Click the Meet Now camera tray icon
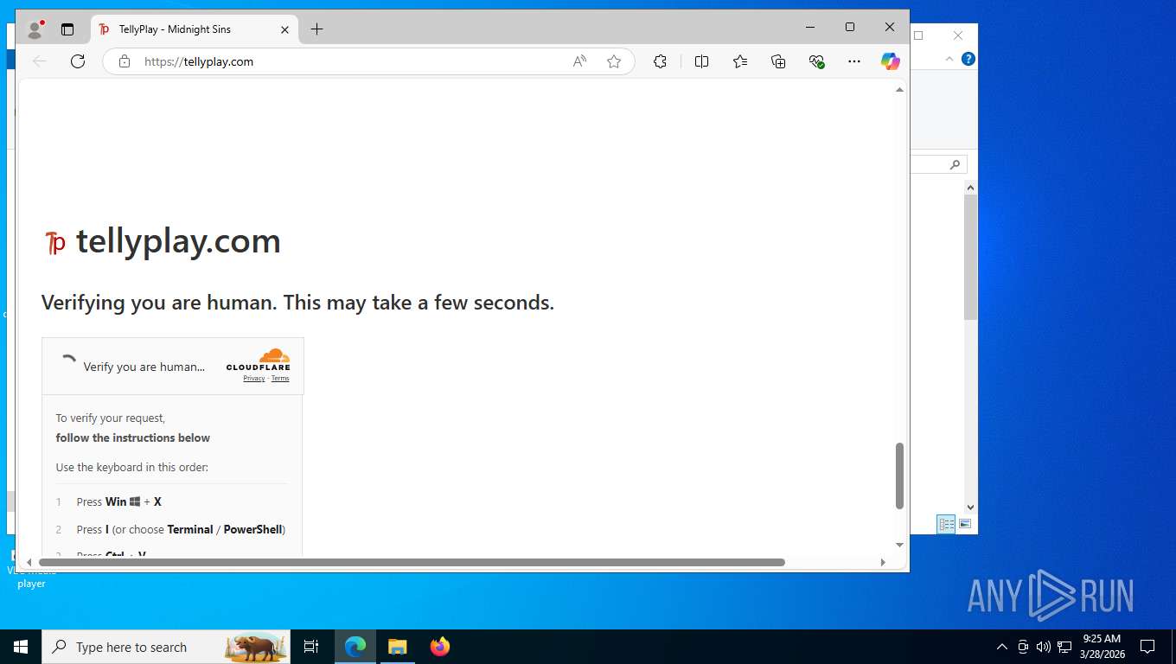 point(1023,647)
